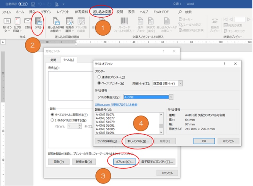Click the 封筒 (Envelopes) ribbon icon
253x186 pixels.
28,24
